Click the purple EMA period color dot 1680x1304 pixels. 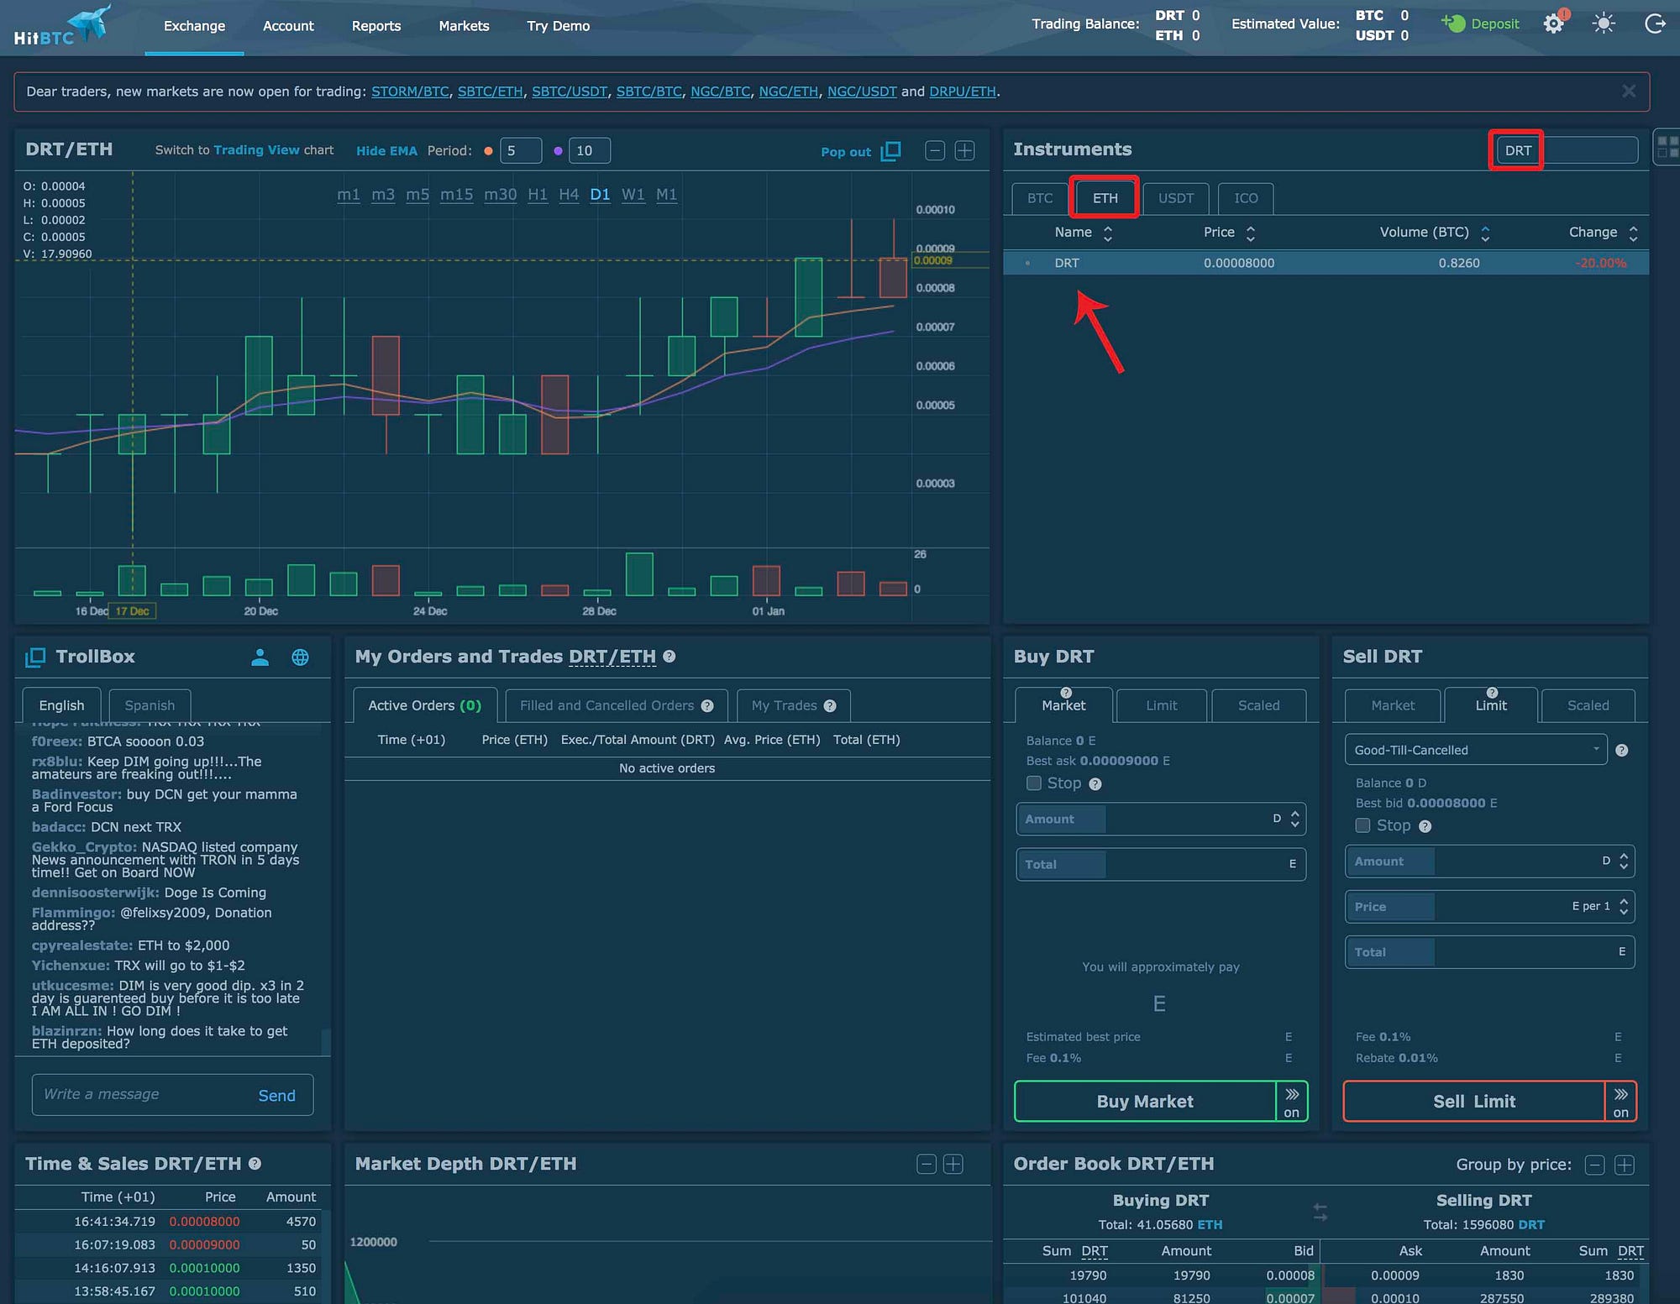[558, 151]
